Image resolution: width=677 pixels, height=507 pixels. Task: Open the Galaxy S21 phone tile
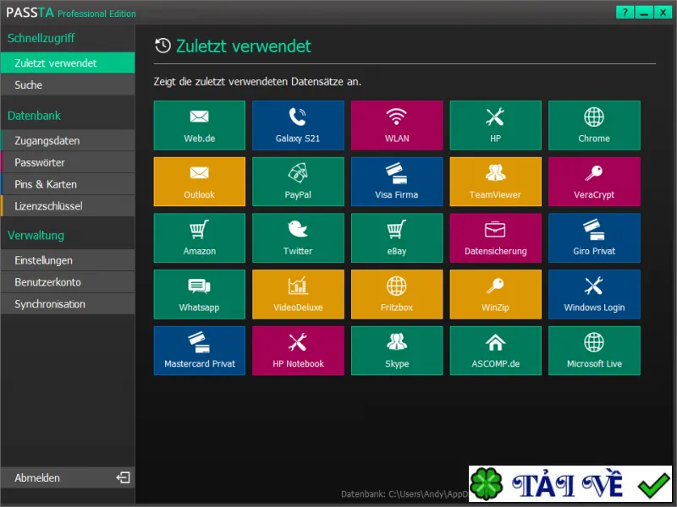pyautogui.click(x=298, y=125)
